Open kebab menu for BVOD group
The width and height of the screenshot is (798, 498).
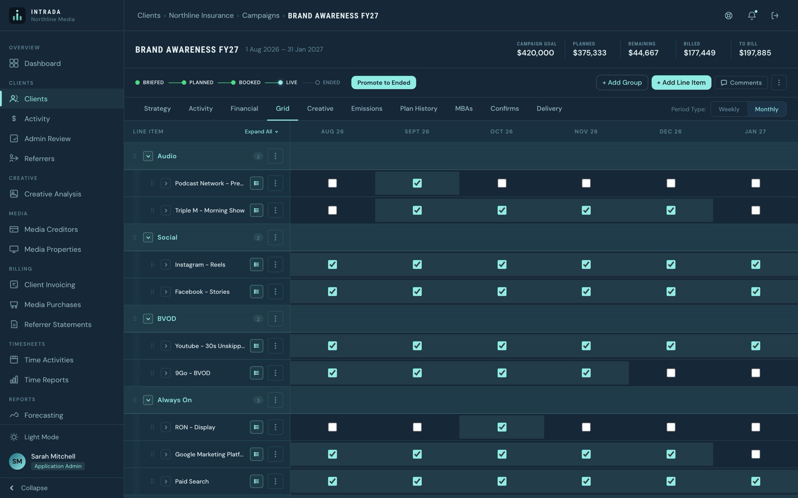click(x=275, y=319)
